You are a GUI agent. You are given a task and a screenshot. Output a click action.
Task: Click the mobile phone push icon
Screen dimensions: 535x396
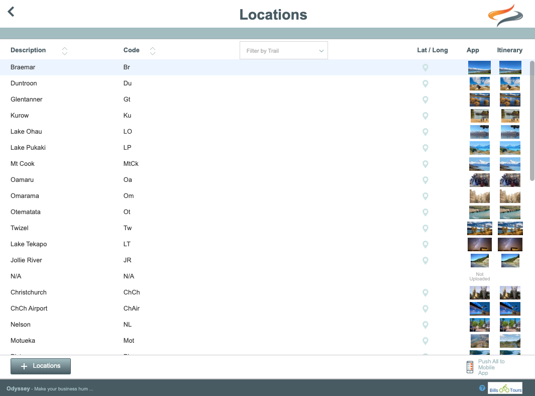[x=470, y=367]
